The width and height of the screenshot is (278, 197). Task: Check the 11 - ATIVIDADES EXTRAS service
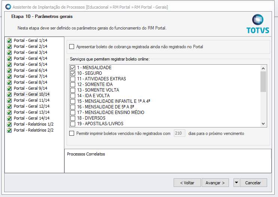73,79
